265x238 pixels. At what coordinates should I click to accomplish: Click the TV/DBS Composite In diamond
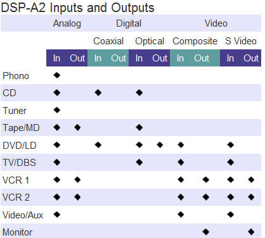(x=181, y=163)
